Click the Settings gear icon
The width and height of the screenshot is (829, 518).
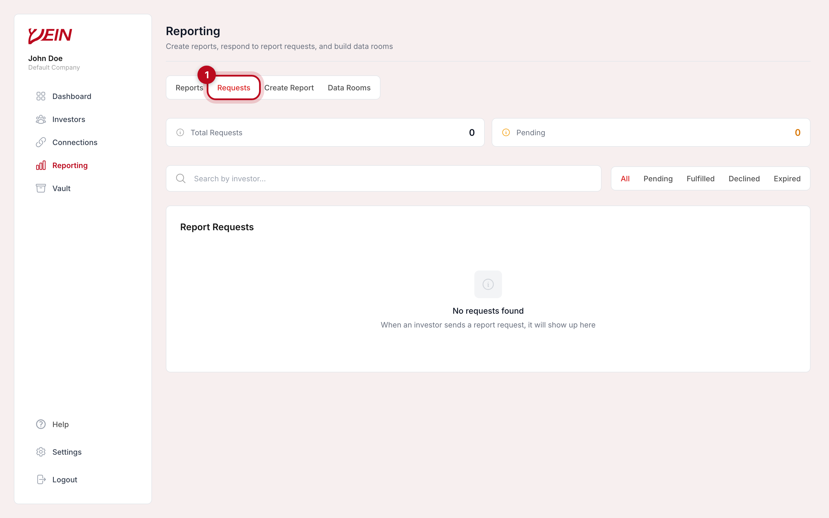pyautogui.click(x=41, y=452)
